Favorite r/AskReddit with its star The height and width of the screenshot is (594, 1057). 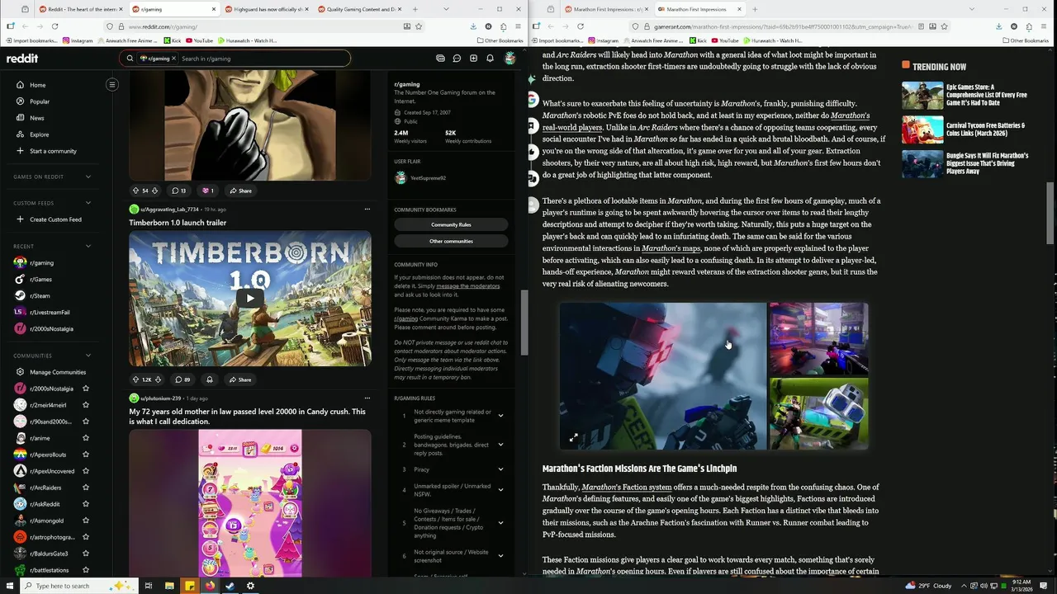click(86, 504)
